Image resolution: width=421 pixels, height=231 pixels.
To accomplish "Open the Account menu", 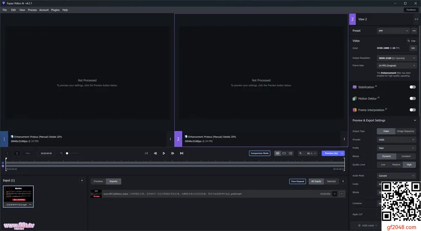I will (x=44, y=10).
